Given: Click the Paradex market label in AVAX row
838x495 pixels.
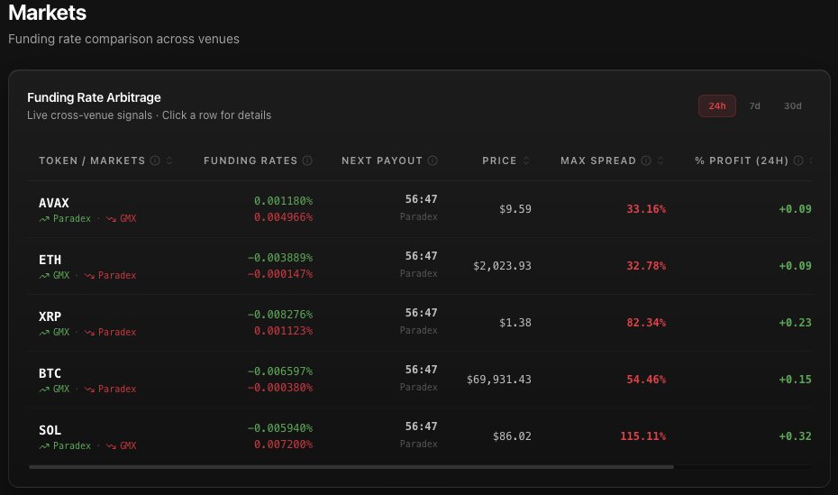Looking at the screenshot, I should click(x=71, y=218).
